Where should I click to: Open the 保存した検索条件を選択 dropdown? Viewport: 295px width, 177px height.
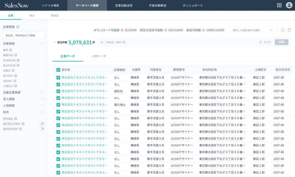pyautogui.click(x=253, y=30)
